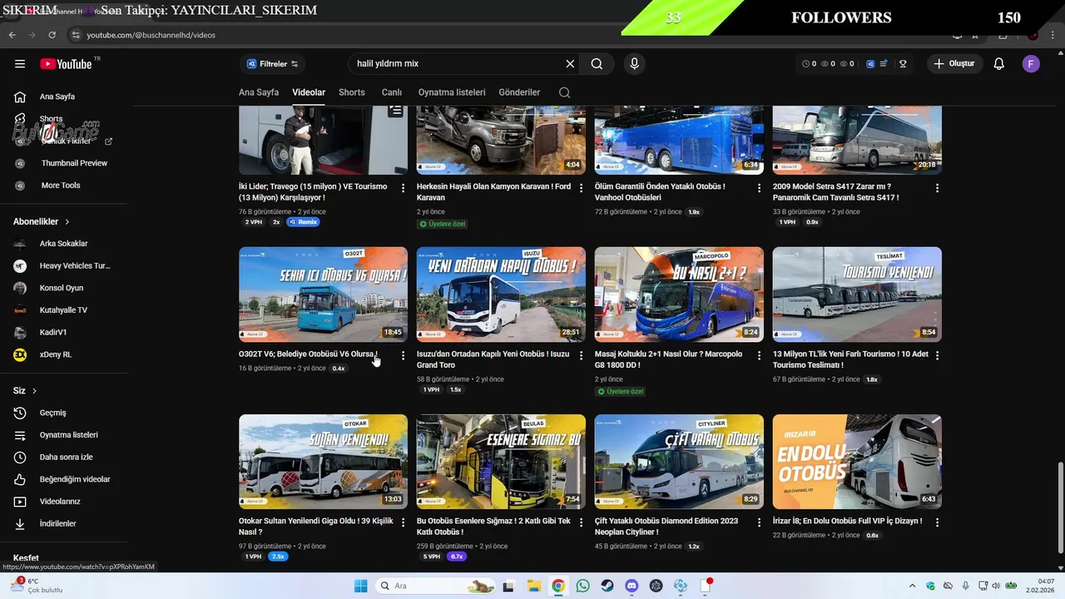This screenshot has height=599, width=1065.
Task: Start voice search with the microphone
Action: (634, 63)
